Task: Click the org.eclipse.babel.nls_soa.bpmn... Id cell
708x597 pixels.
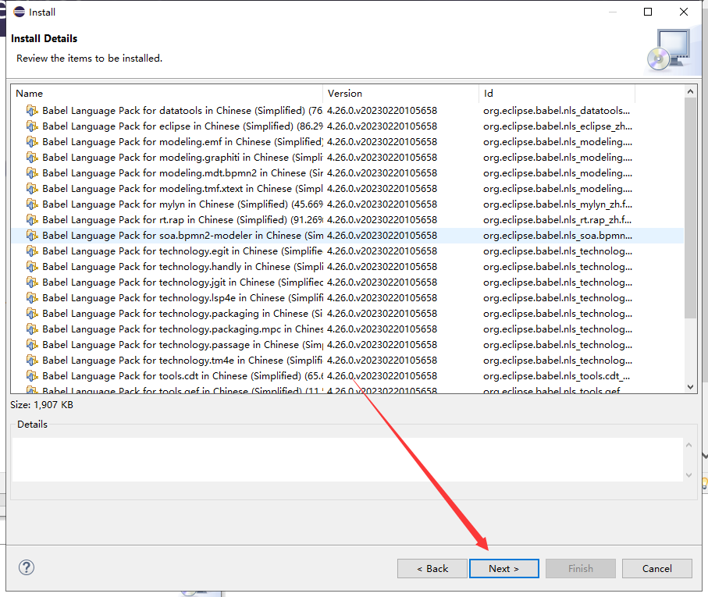Action: pyautogui.click(x=557, y=236)
